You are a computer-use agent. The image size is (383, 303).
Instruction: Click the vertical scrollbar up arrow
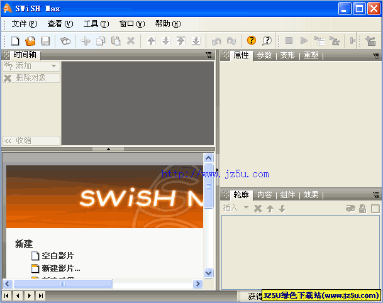click(x=208, y=158)
